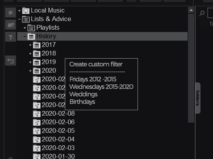Pick the Birthdays filter option
This screenshot has width=213, height=159.
(82, 102)
